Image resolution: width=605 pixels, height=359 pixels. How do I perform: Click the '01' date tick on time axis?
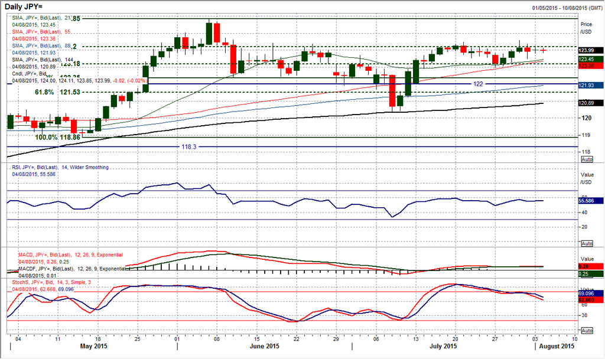click(x=177, y=339)
